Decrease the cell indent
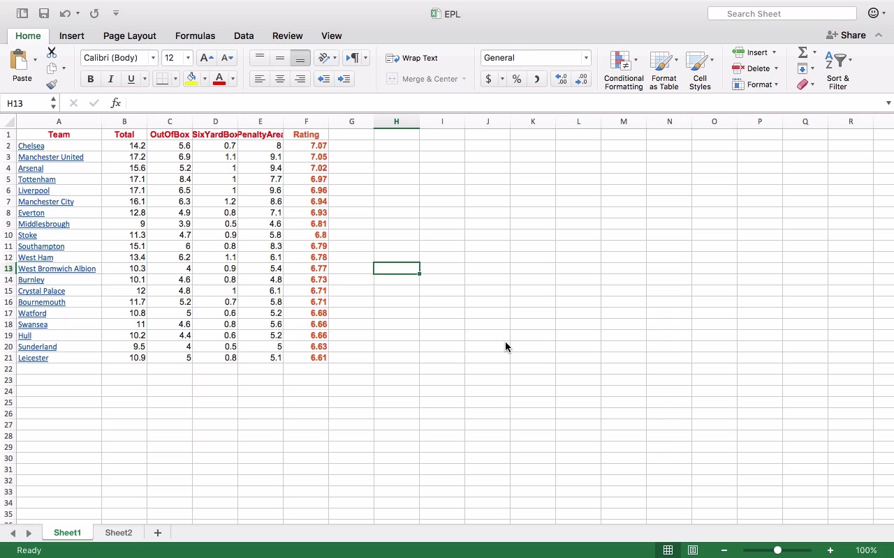 pyautogui.click(x=323, y=79)
